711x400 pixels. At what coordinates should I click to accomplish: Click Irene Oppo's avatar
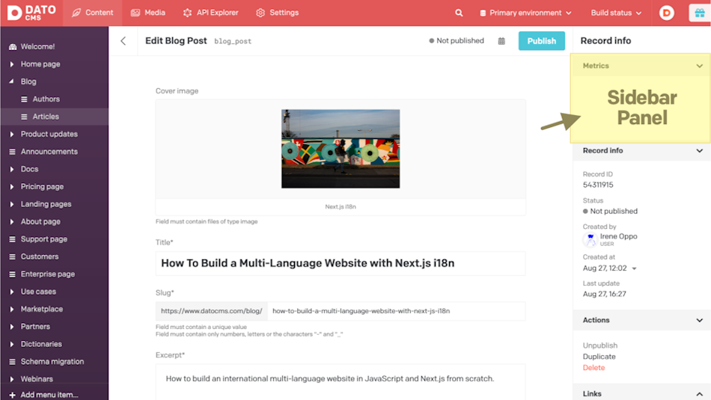[x=590, y=239]
